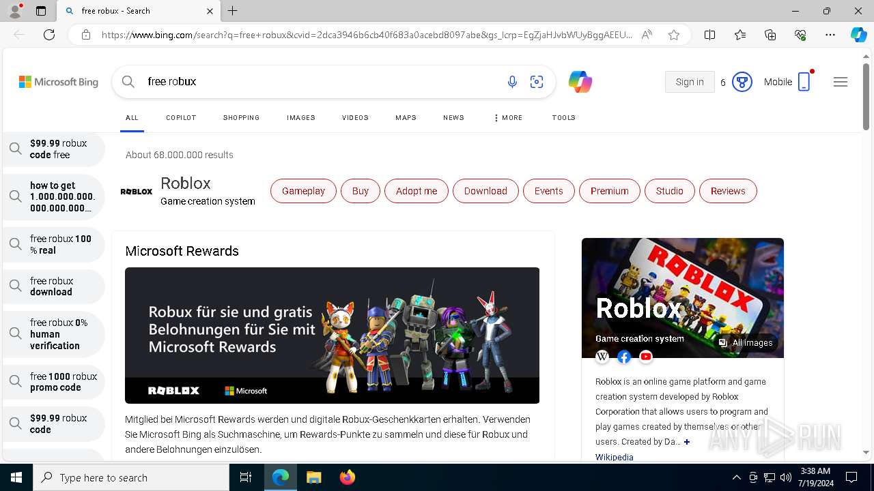Select suggestion "$99.99 robux code free"
Screen dimensions: 874x491
54,149
